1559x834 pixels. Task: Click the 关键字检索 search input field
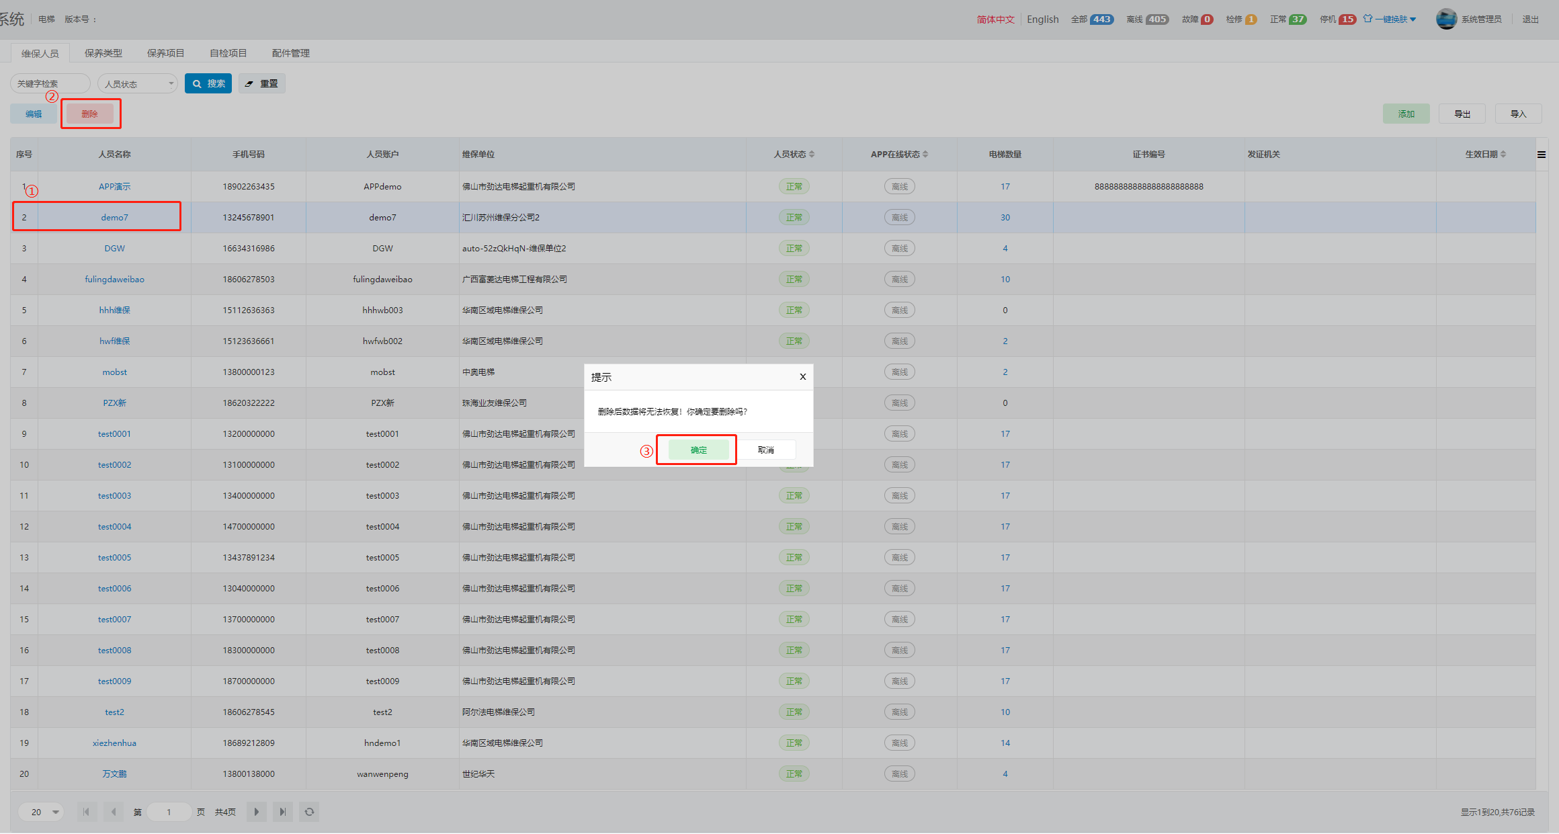pyautogui.click(x=50, y=84)
